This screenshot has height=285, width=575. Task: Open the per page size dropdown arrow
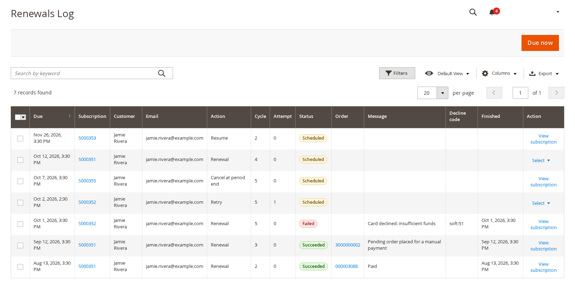pos(443,93)
